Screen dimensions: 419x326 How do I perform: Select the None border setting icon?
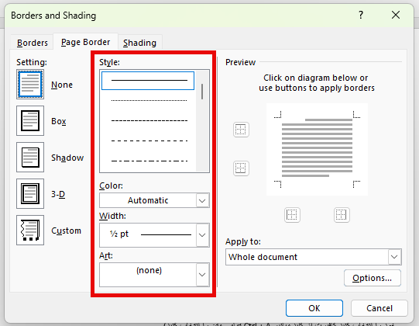click(30, 85)
